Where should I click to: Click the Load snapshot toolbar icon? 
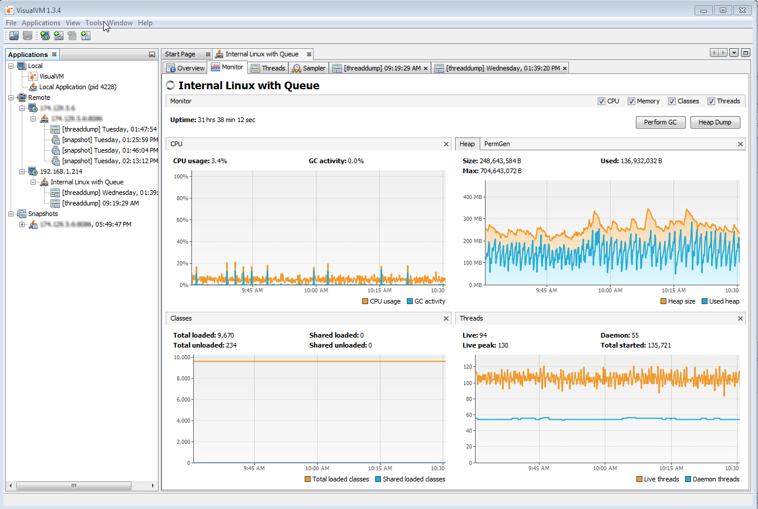14,36
